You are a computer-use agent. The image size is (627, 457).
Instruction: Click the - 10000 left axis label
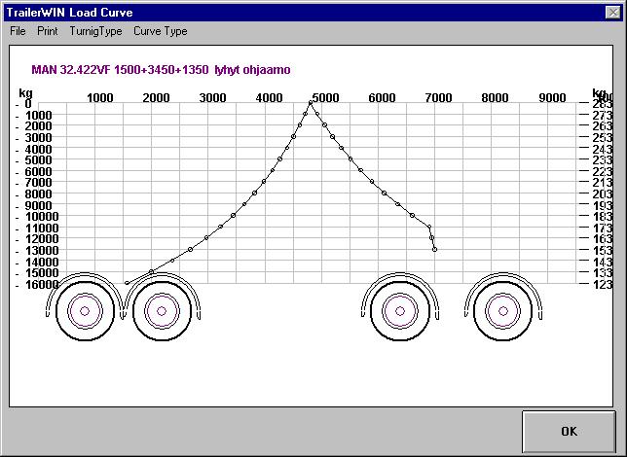pyautogui.click(x=37, y=217)
